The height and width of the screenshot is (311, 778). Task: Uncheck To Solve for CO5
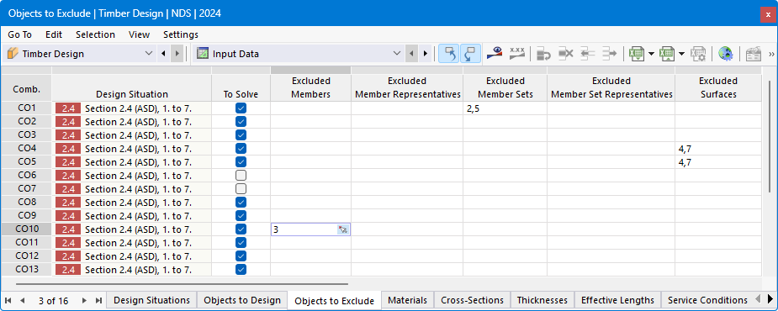241,161
